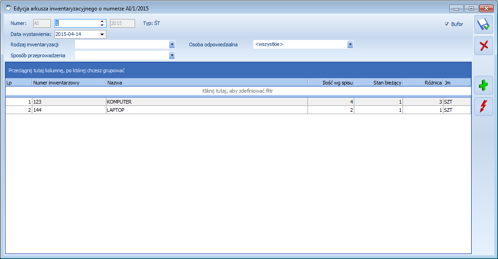Click the 2015 year field
Image resolution: width=498 pixels, height=259 pixels.
122,23
